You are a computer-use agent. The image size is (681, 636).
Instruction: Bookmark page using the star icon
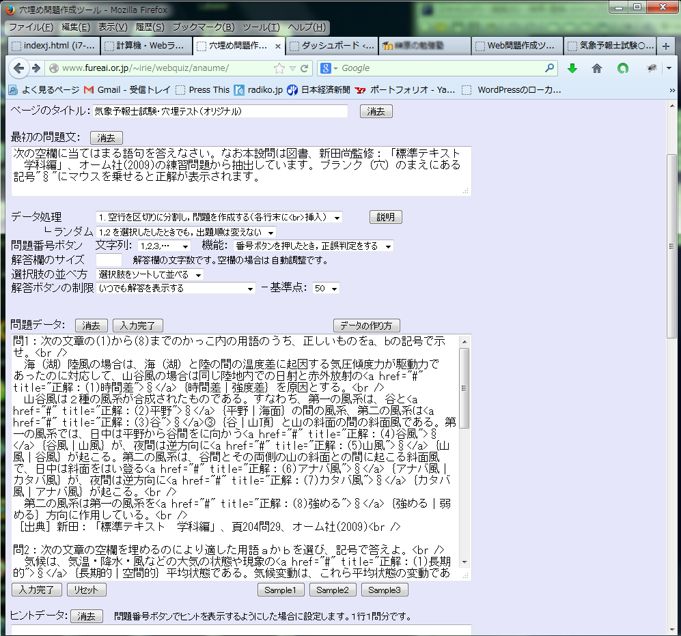click(279, 68)
